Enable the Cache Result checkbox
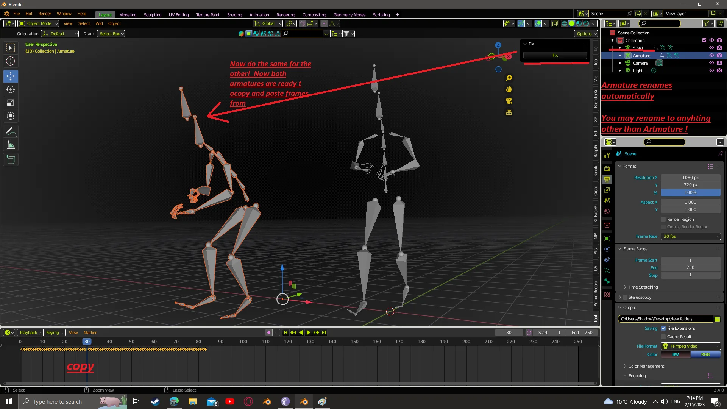The height and width of the screenshot is (409, 727). click(x=663, y=337)
